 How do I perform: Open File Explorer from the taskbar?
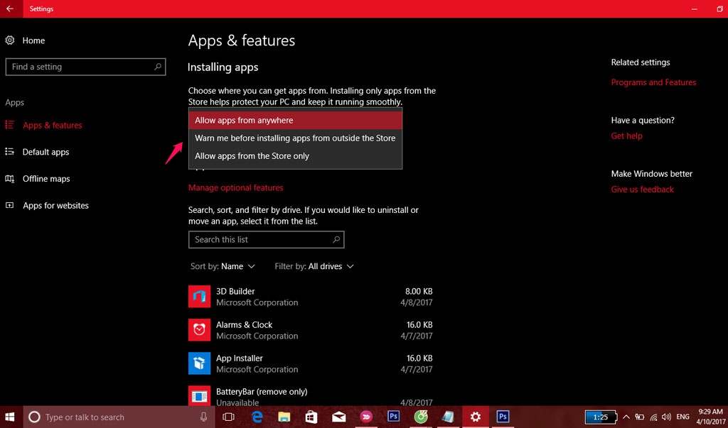pos(284,417)
